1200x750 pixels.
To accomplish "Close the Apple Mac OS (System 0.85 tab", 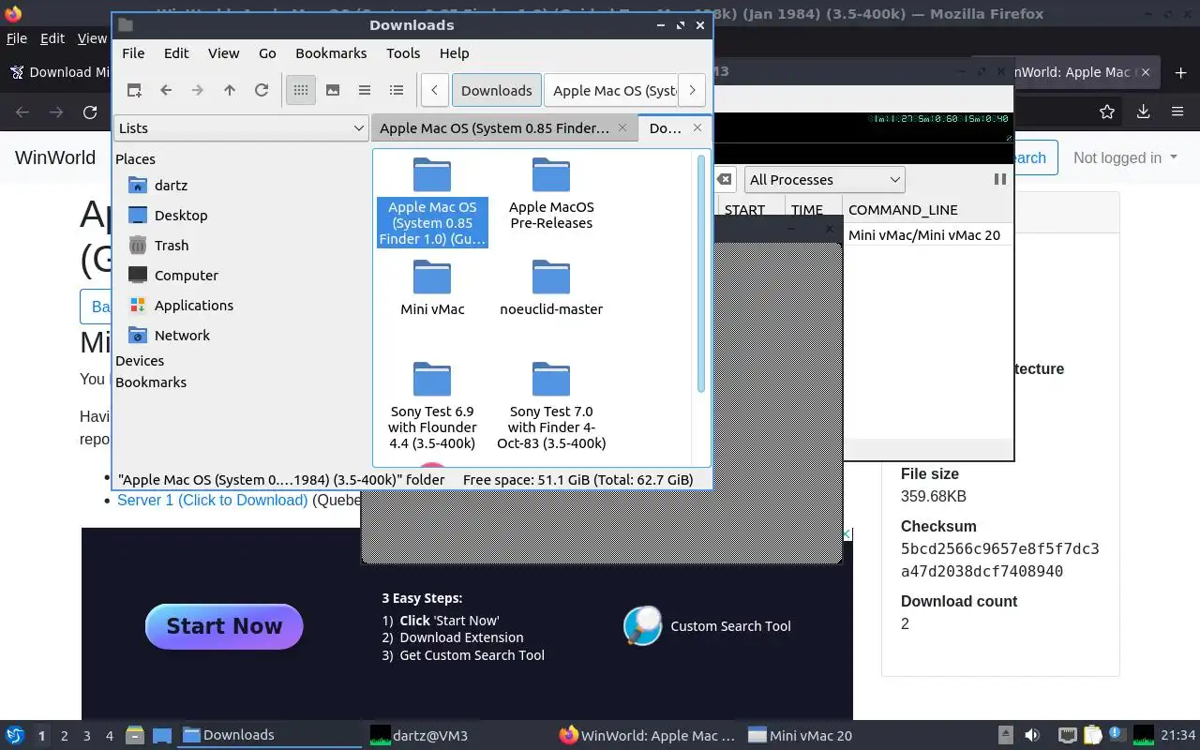I will click(x=622, y=127).
